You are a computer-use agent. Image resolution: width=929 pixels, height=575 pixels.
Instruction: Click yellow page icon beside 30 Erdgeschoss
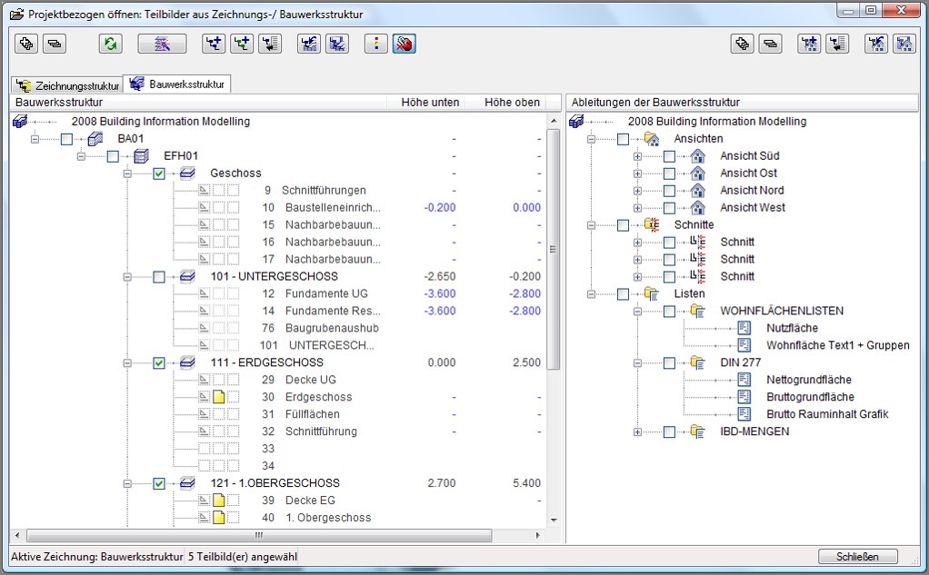pyautogui.click(x=218, y=397)
